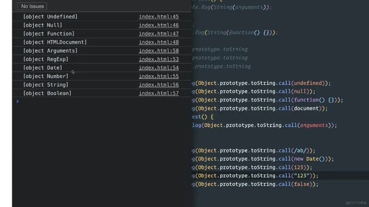This screenshot has height=207, width=369.
Task: Follow the index.html:54 link
Action: pos(159,68)
